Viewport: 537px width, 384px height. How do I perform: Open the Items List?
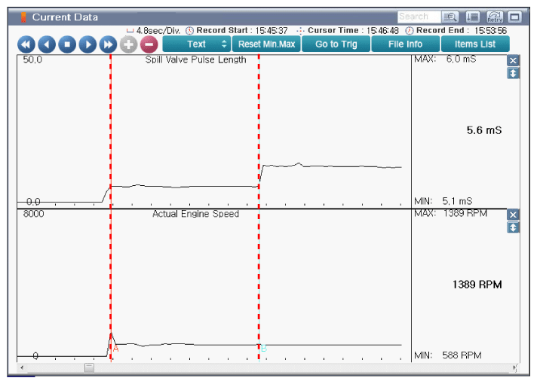tap(475, 44)
